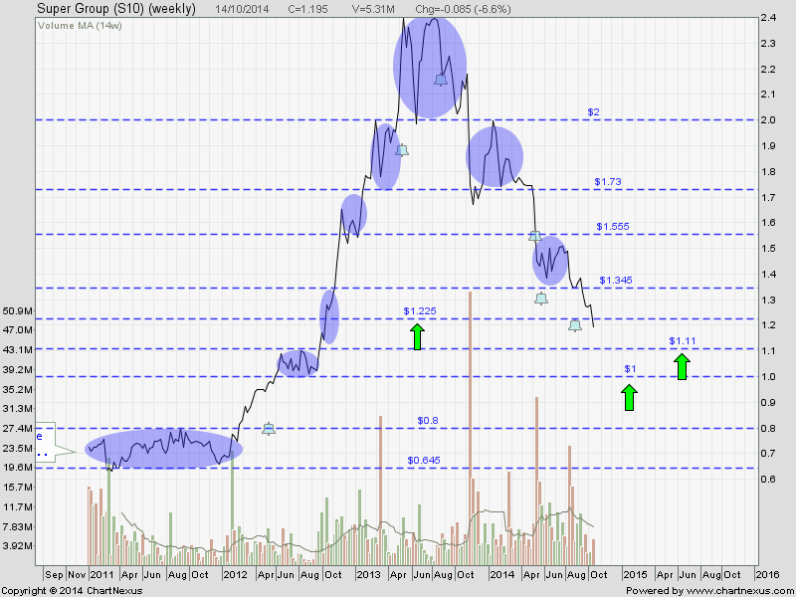Click the closing price C=1.195
Screen dimensions: 796x597
pos(307,9)
